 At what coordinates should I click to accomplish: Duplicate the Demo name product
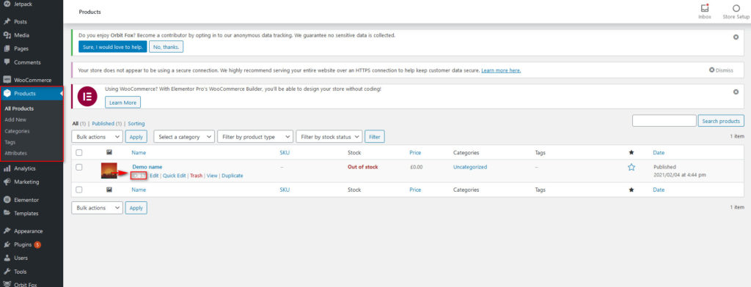pyautogui.click(x=232, y=176)
